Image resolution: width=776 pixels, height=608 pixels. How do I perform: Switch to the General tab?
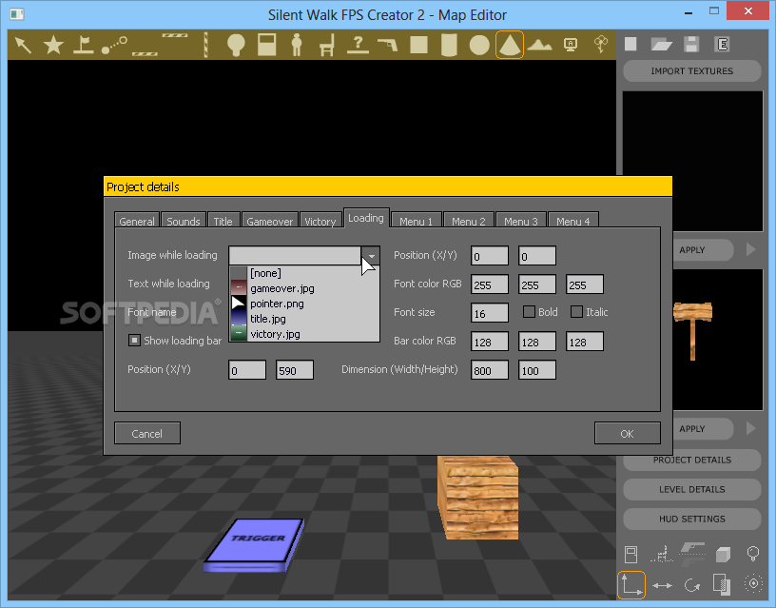(x=137, y=221)
